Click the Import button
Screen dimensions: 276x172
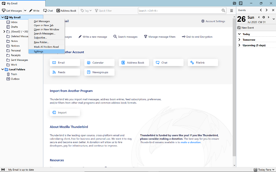tap(65, 113)
